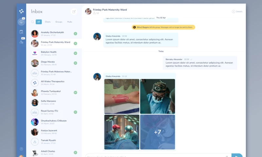The width and height of the screenshot is (262, 157).
Task: Click the member count icon under header title
Action: [x=94, y=13]
